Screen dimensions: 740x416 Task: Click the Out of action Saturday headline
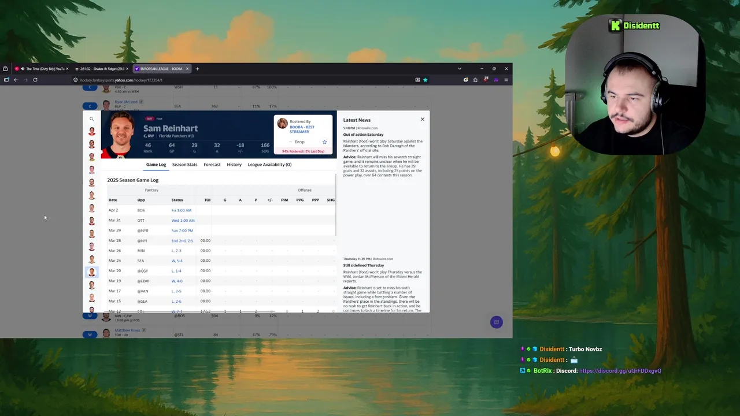(363, 135)
